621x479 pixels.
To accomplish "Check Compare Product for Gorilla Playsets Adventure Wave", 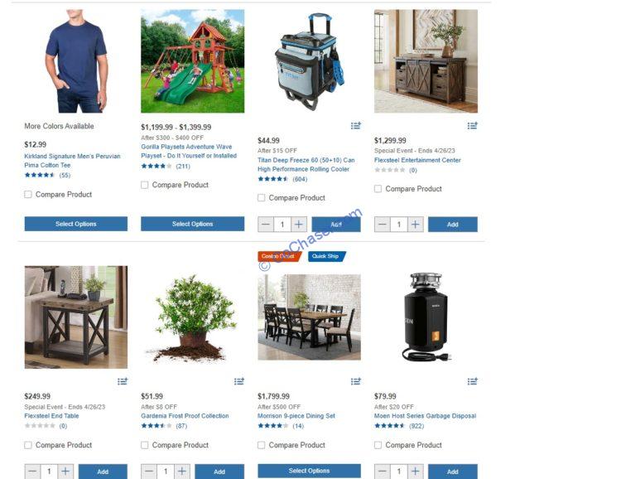I will [x=145, y=185].
